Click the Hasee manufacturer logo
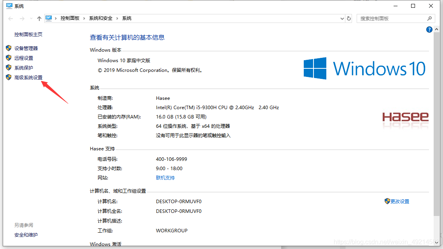 pos(405,117)
